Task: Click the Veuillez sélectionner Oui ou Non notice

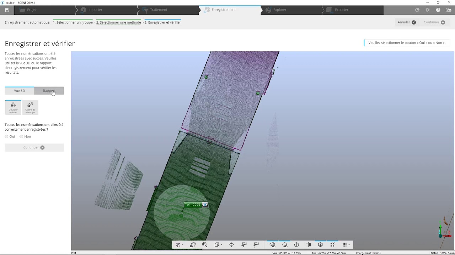Action: 407,43
